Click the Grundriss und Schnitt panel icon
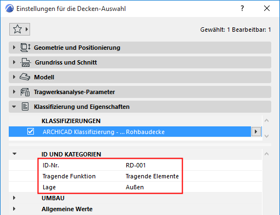Screen dimensions: 280x215 [25, 62]
